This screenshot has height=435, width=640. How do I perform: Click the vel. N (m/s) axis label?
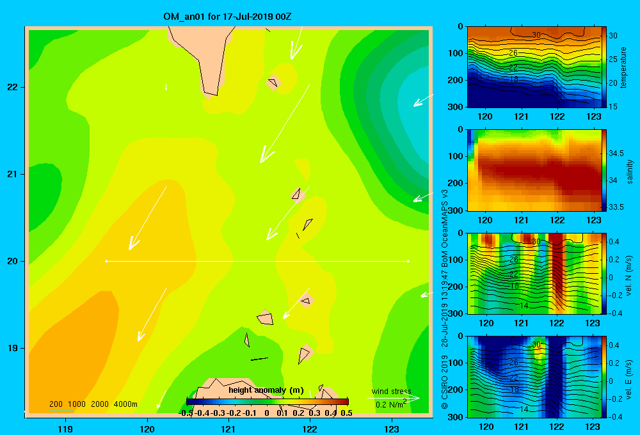click(x=629, y=276)
